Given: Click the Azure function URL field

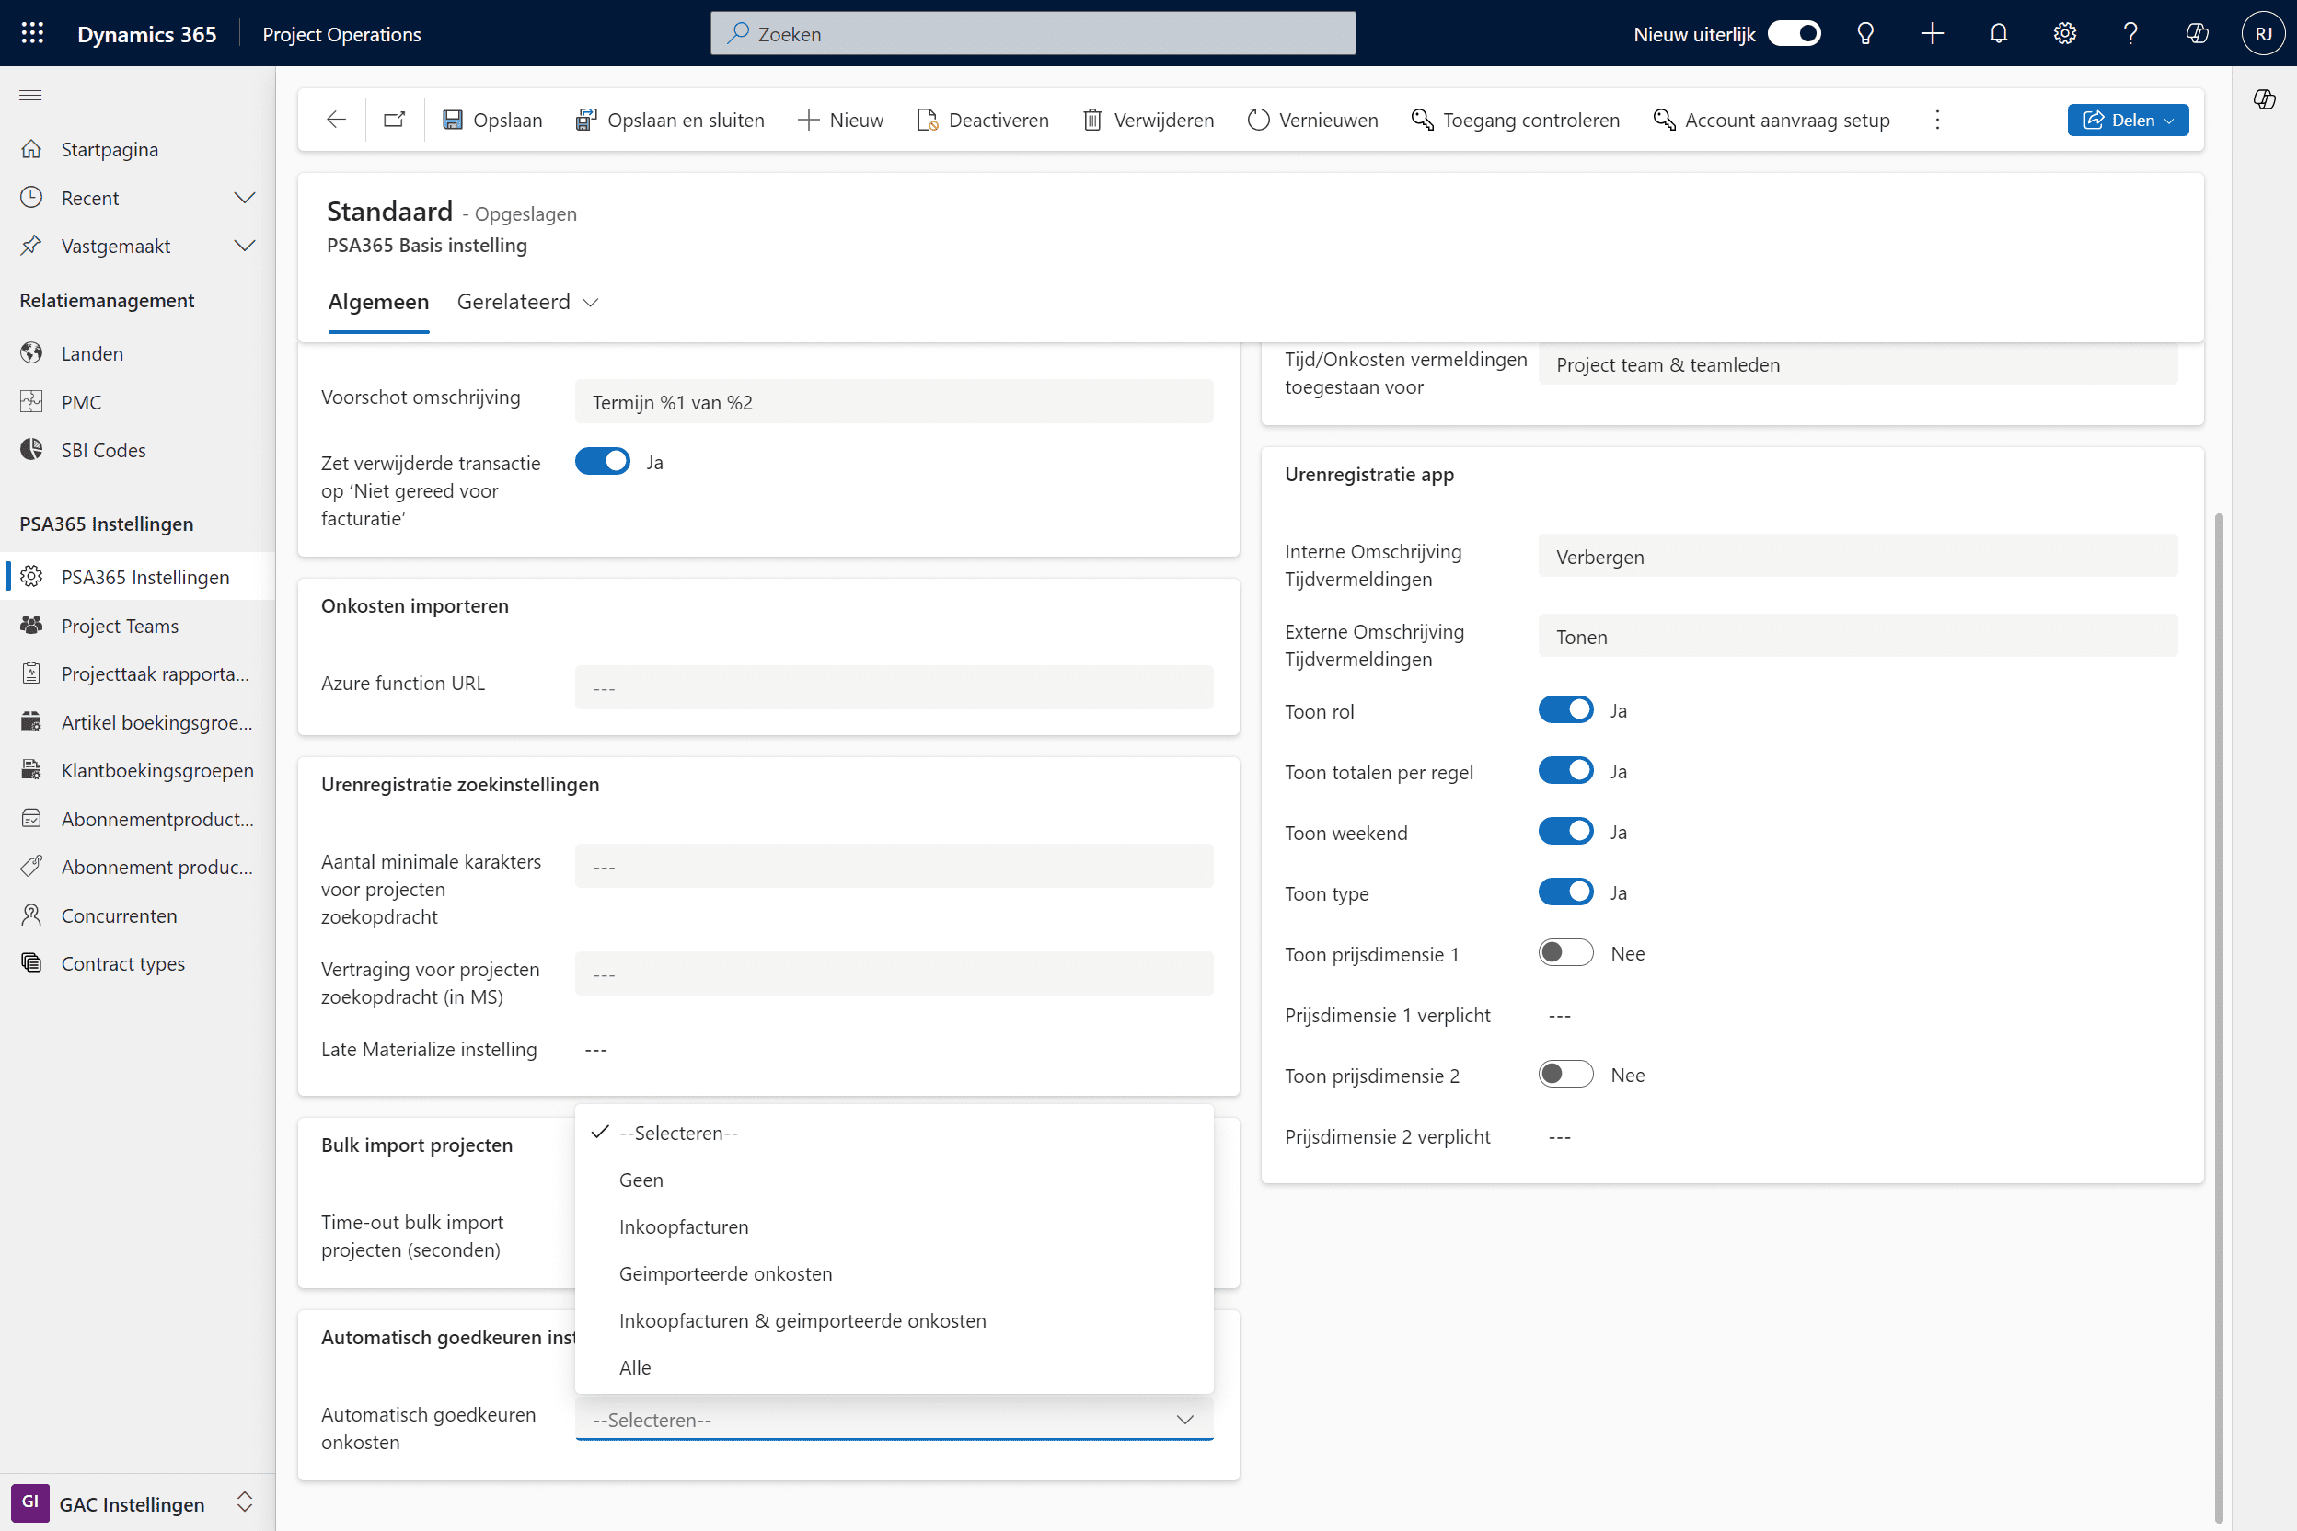Looking at the screenshot, I should (894, 687).
